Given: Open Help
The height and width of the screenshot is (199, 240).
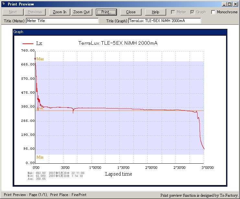Looking at the screenshot, I should click(155, 12).
